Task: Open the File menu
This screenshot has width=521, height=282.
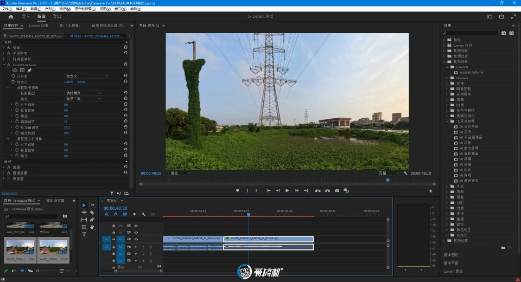Action: [7, 9]
